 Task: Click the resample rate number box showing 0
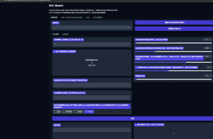coord(207,39)
